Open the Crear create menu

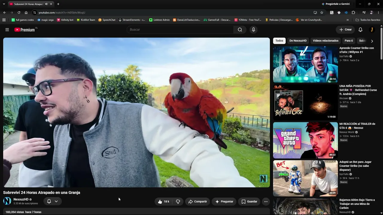345,30
